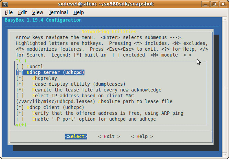Toggle the tunctl checkbox
The height and width of the screenshot is (159, 229).
[x=20, y=66]
